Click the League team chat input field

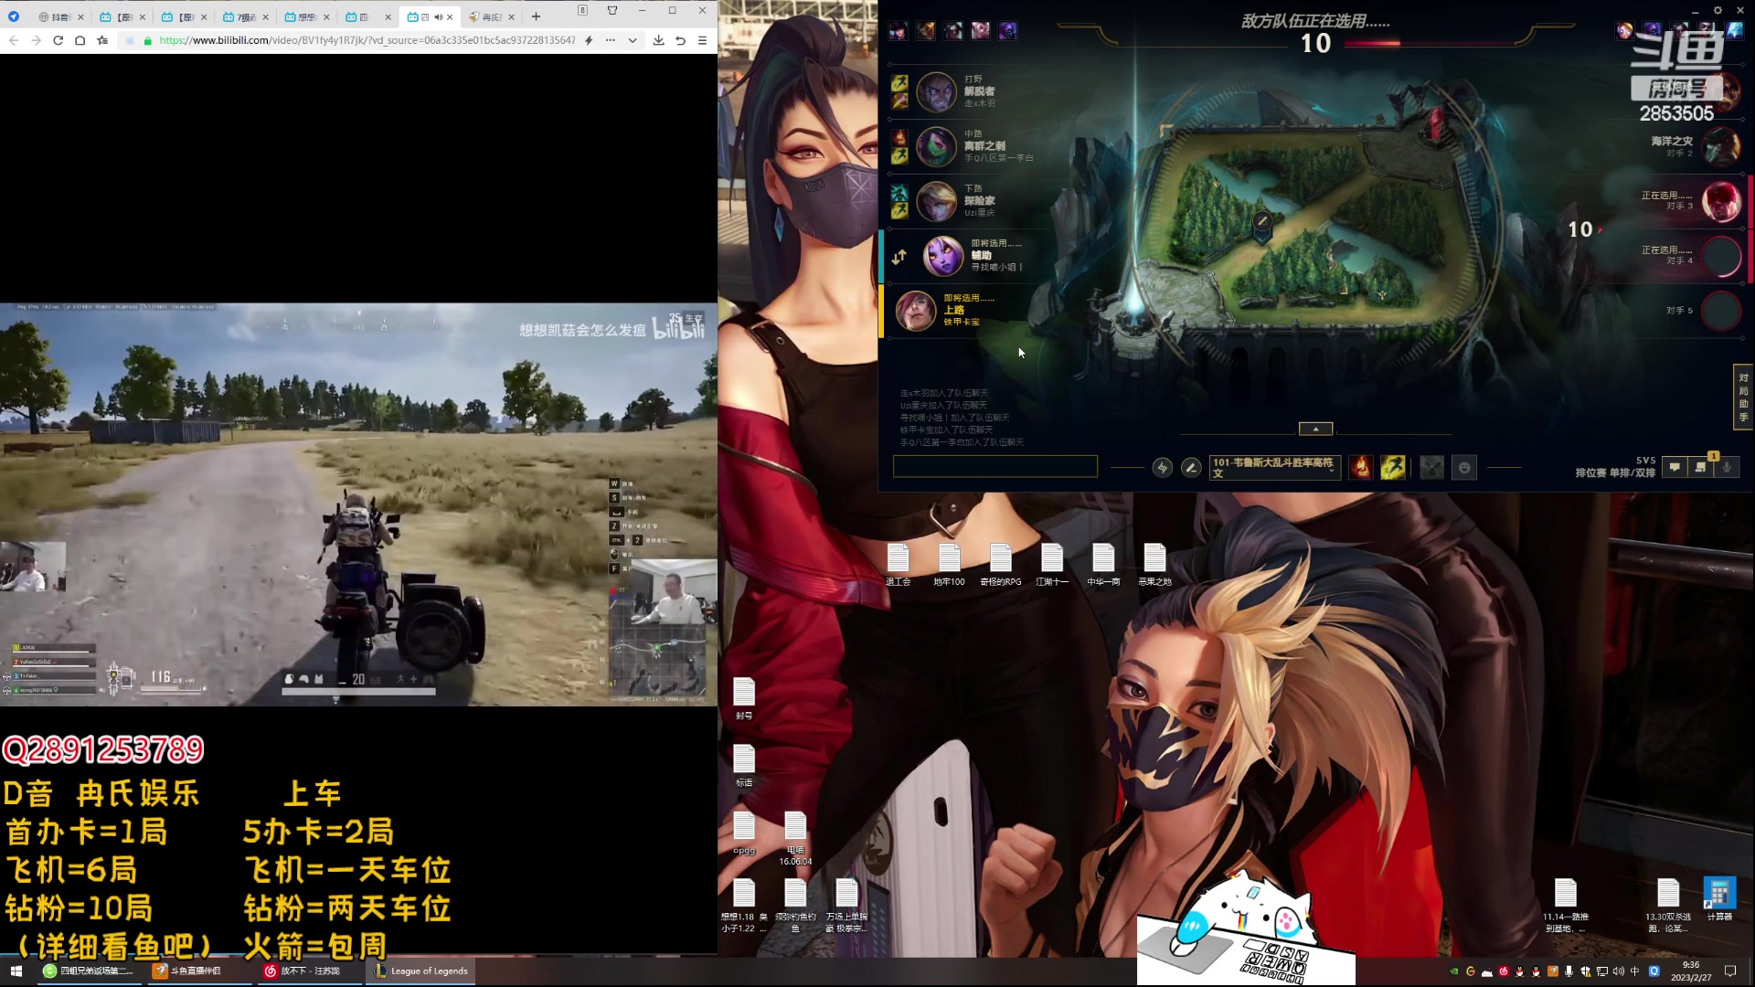click(995, 467)
